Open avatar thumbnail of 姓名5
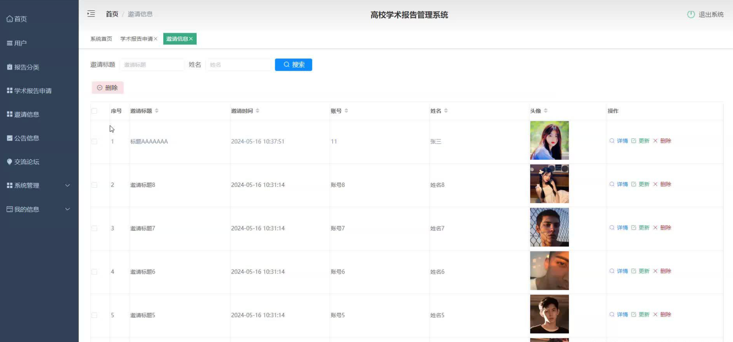This screenshot has height=342, width=733. point(550,314)
